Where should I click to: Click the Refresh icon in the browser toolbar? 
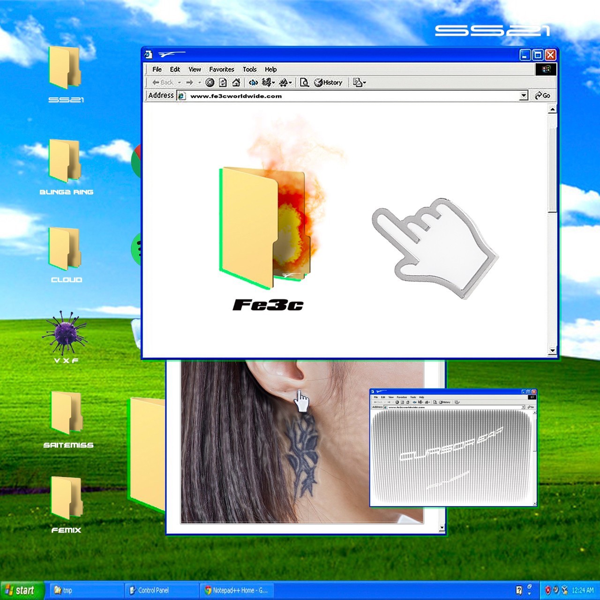222,82
